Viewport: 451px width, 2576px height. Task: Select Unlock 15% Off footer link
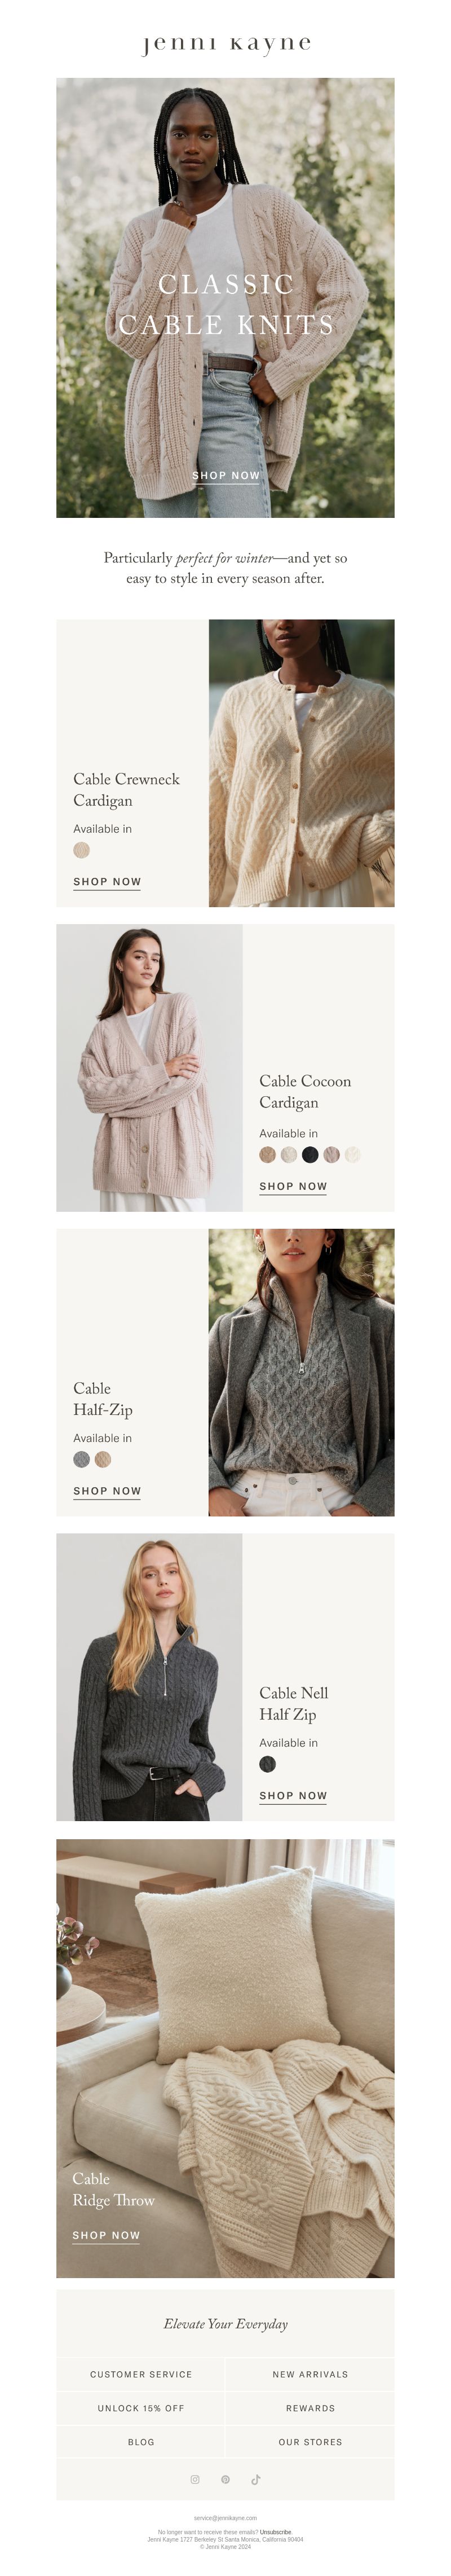(141, 2408)
